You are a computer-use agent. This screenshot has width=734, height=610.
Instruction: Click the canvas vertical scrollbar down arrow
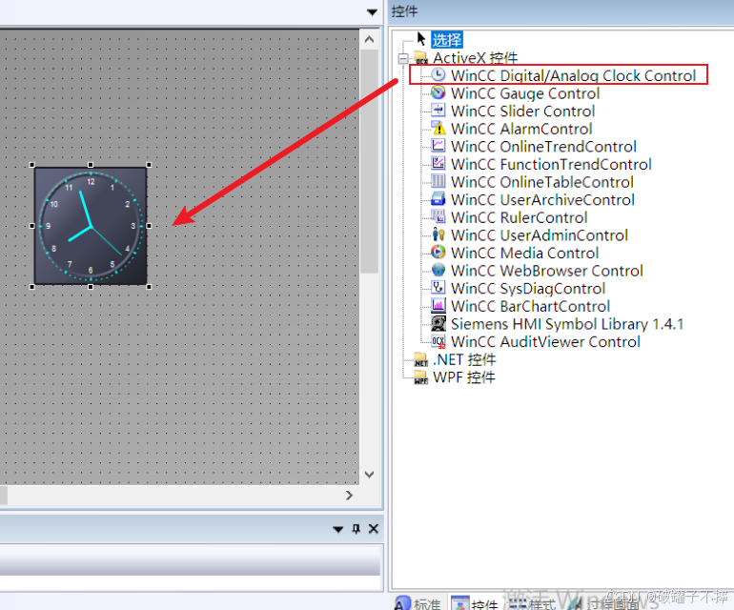pos(369,475)
